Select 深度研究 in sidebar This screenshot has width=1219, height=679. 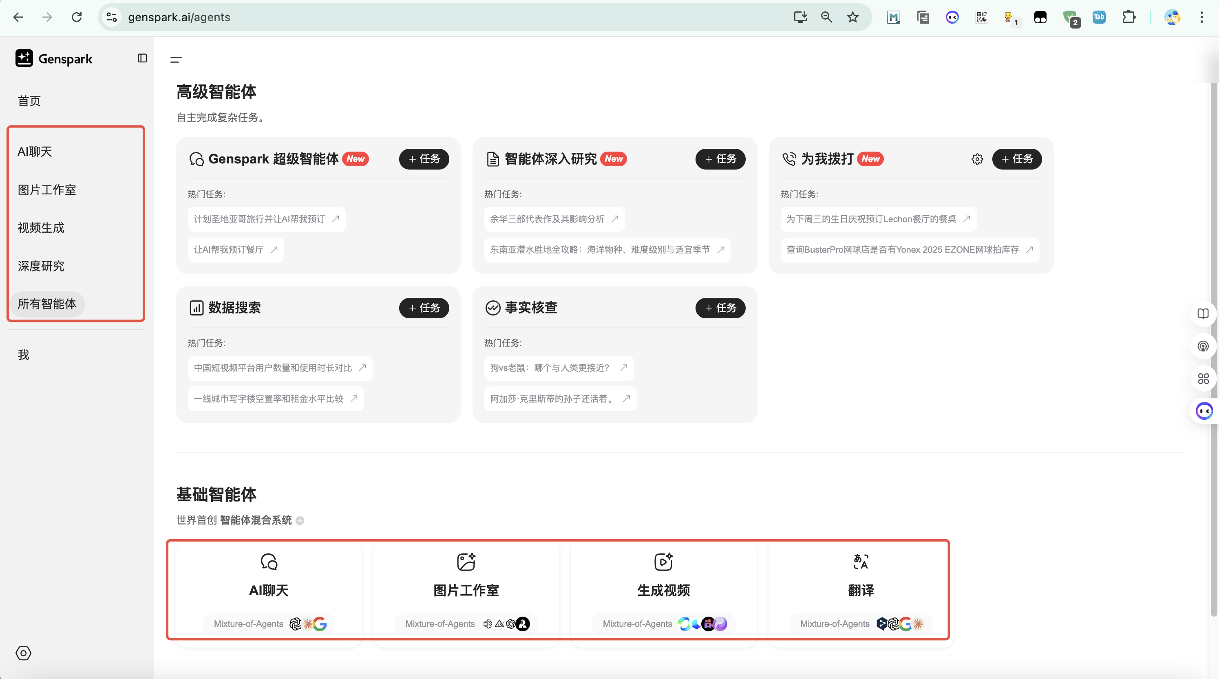(x=41, y=266)
